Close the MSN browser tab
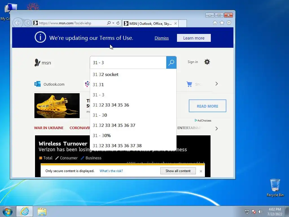Screen dimensions: 289x217 pos(176,23)
